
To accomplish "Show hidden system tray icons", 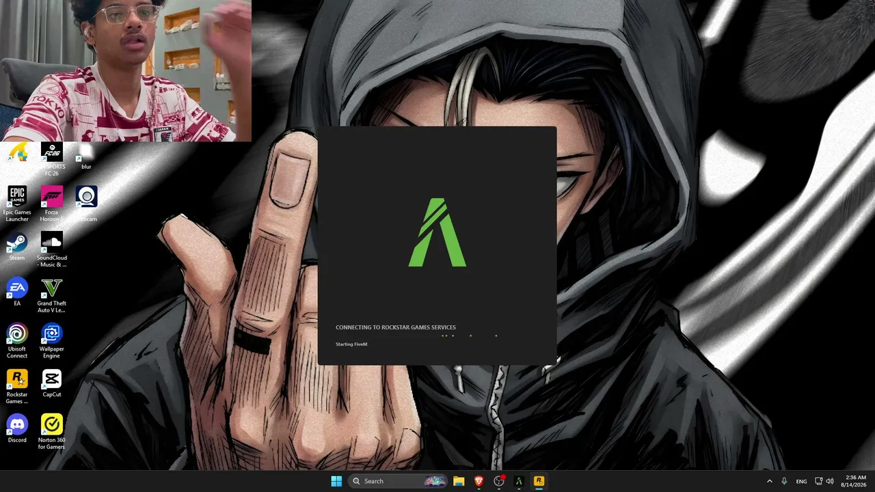I will pyautogui.click(x=769, y=481).
